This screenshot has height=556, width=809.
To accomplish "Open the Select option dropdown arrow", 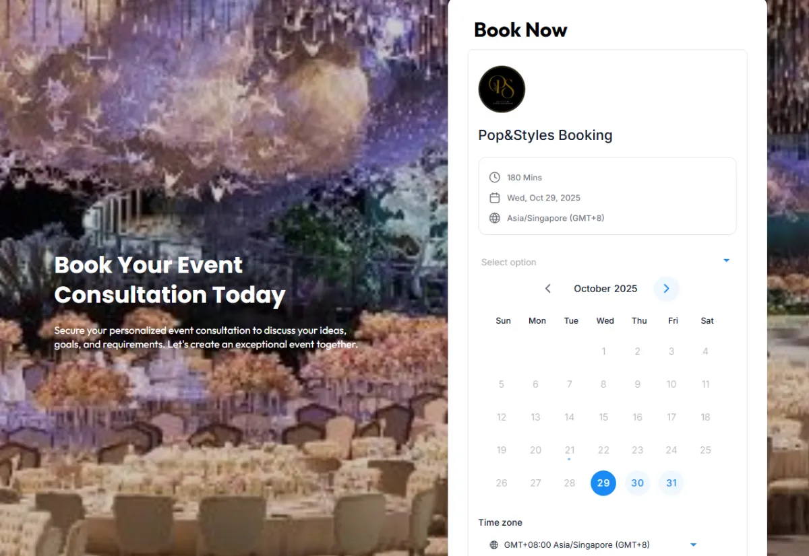I will tap(726, 260).
